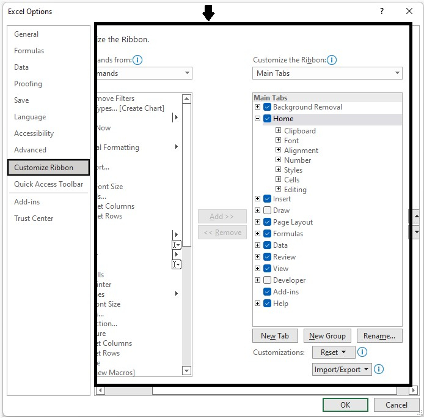
Task: Close the Excel Options dialog
Action: click(409, 11)
